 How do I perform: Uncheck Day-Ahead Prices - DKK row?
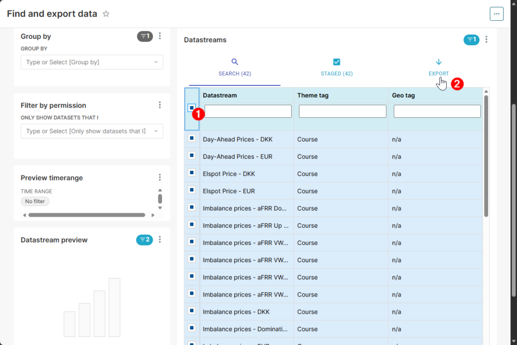[191, 138]
